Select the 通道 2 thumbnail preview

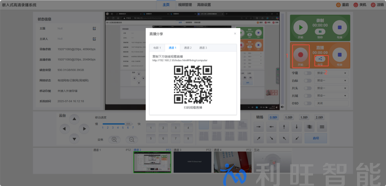point(152,162)
